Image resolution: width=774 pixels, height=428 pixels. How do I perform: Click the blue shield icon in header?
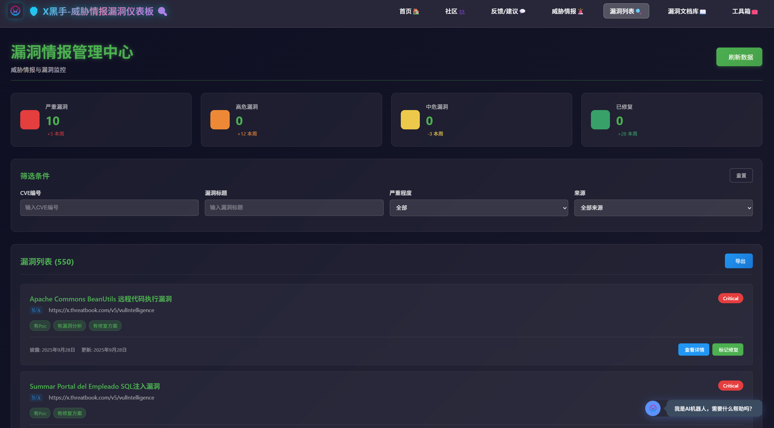(34, 11)
